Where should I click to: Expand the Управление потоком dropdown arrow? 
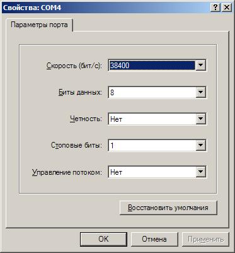tap(200, 172)
